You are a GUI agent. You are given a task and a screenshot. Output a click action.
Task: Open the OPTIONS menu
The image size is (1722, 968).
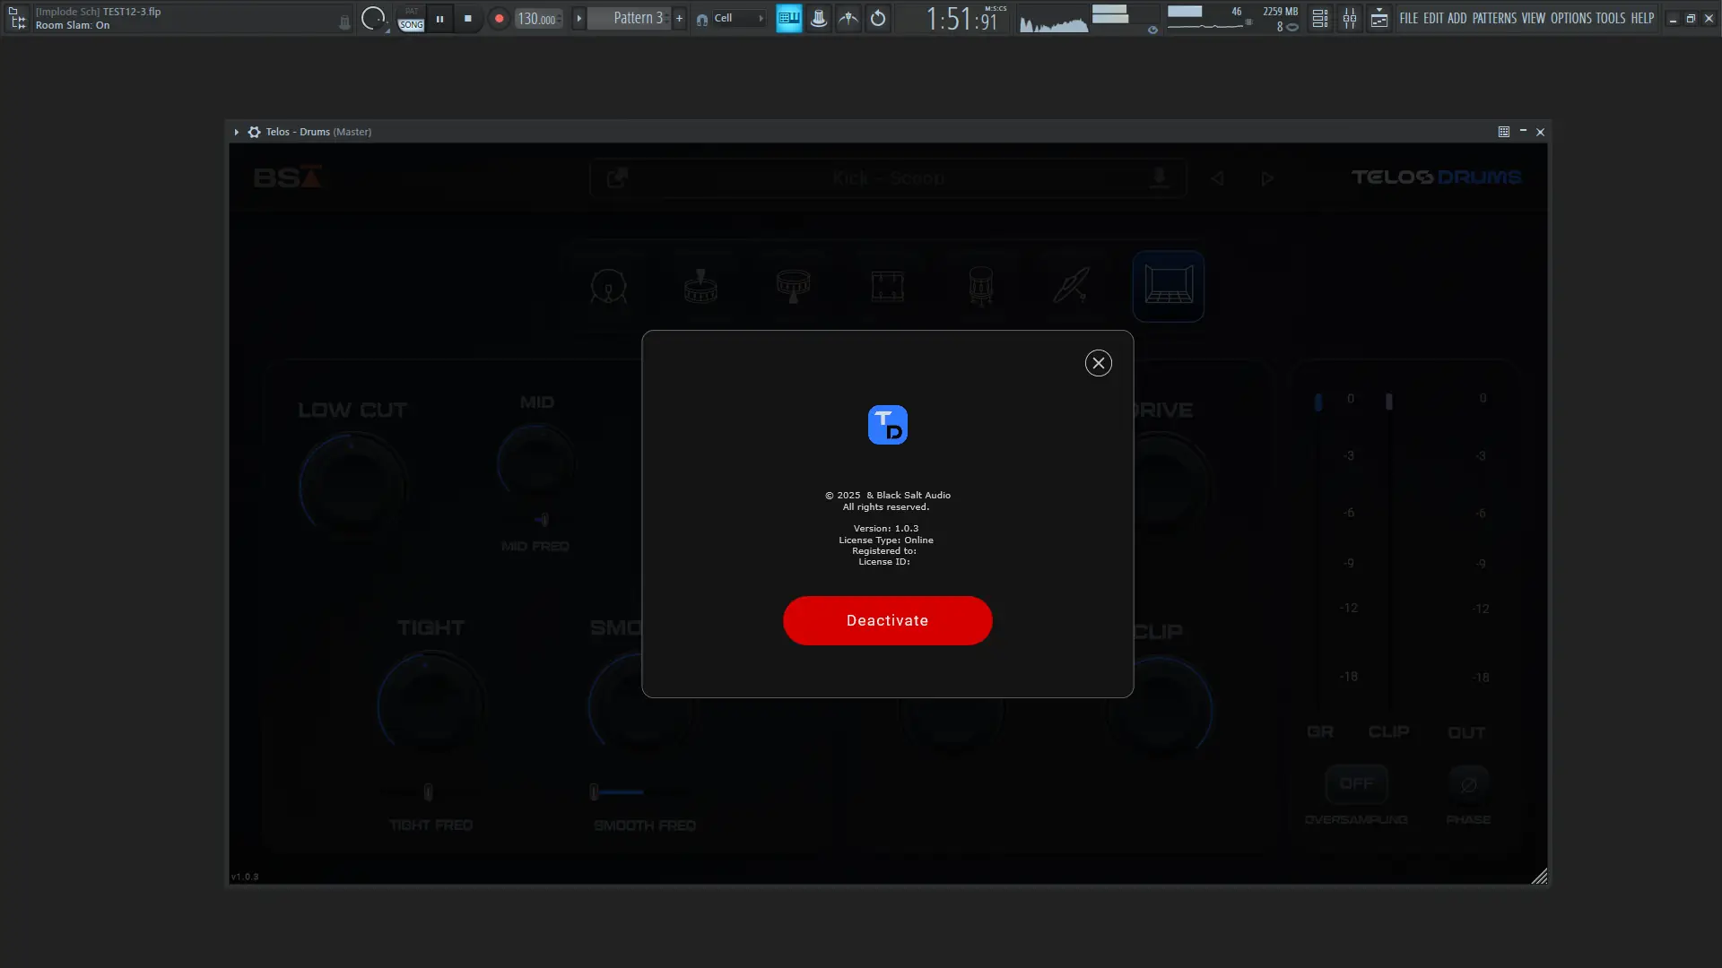(1570, 18)
